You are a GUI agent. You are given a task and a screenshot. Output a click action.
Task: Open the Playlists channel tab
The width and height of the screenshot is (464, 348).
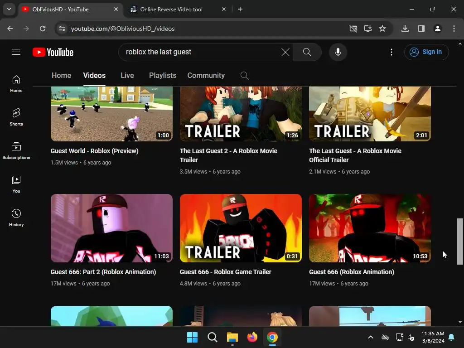(x=163, y=76)
